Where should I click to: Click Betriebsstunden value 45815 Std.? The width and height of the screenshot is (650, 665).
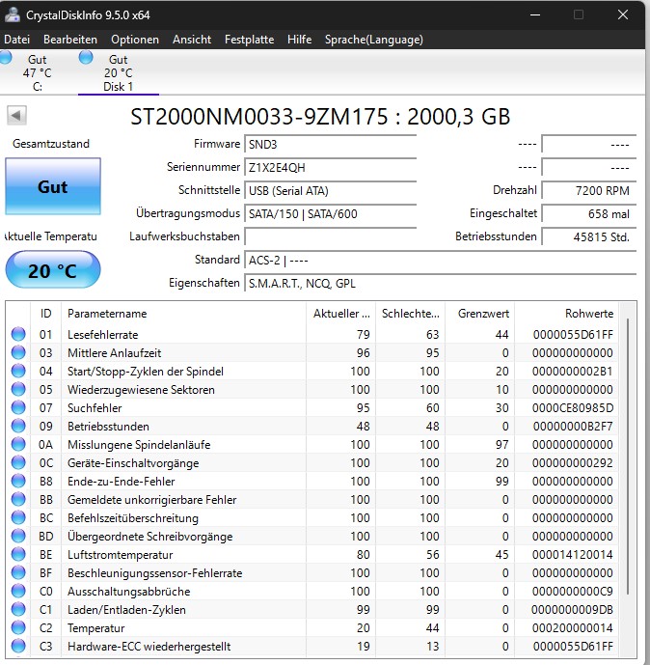589,236
